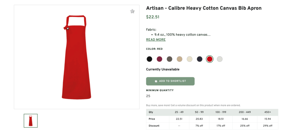Click the 29% off discount cell
Viewport: 300px width, 132px height.
click(268, 126)
